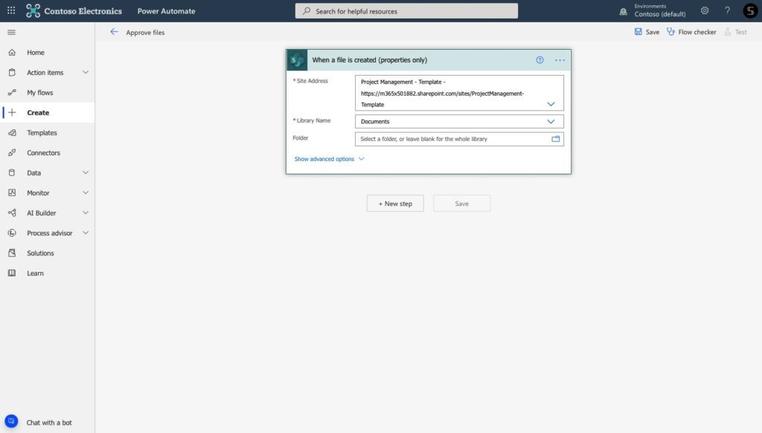762x433 pixels.
Task: Click the Save button below the trigger
Action: pyautogui.click(x=461, y=204)
